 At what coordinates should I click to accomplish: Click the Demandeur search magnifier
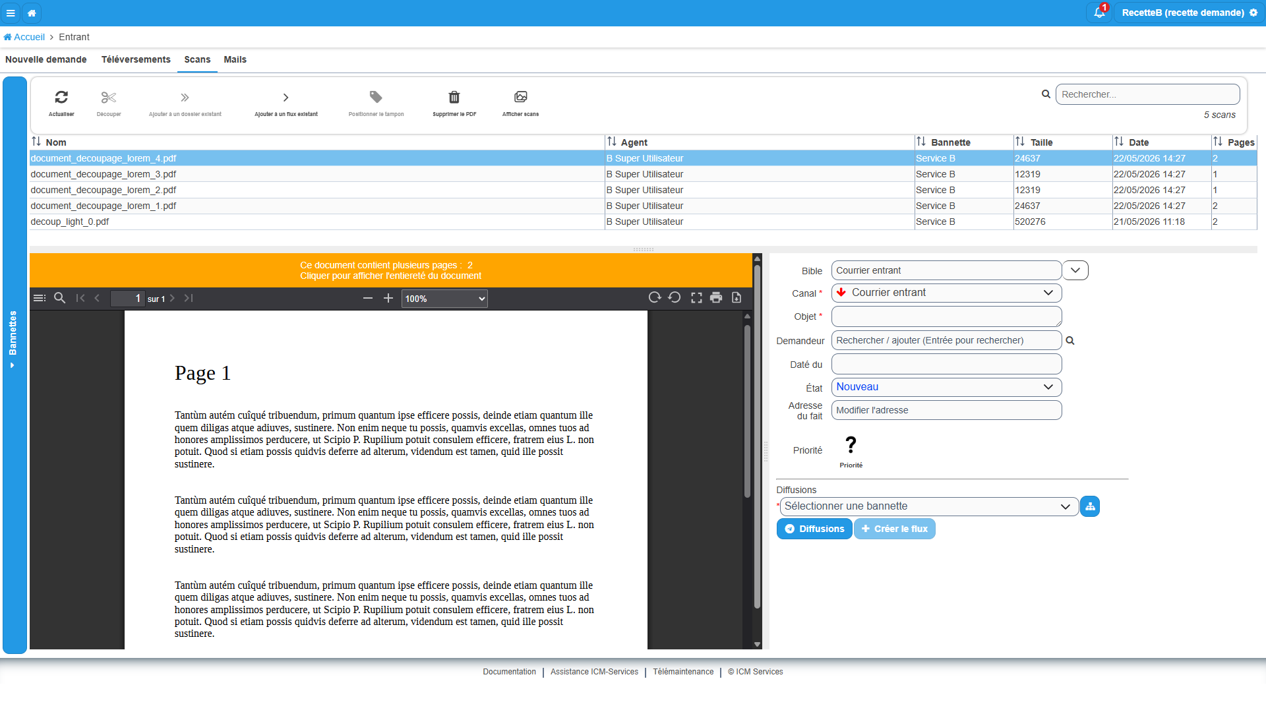coord(1070,341)
